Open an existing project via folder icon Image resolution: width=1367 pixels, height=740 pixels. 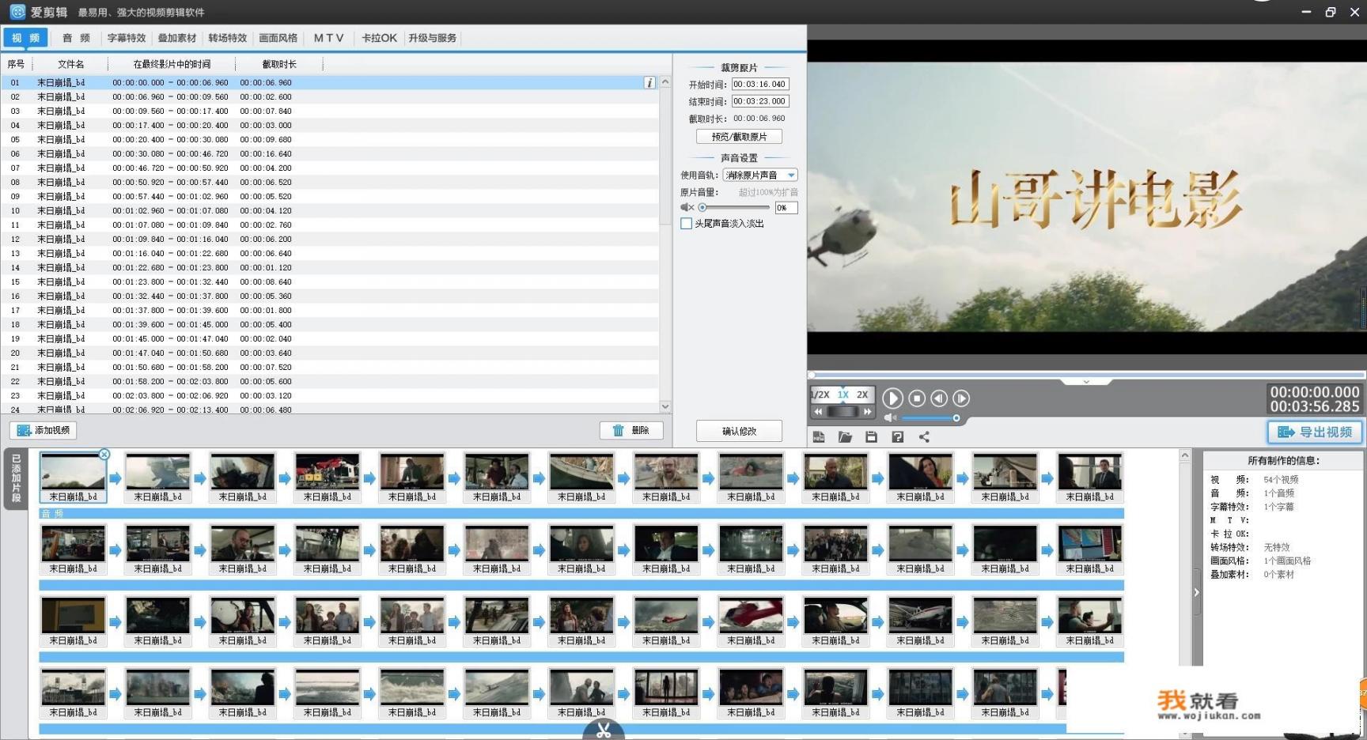click(x=845, y=437)
